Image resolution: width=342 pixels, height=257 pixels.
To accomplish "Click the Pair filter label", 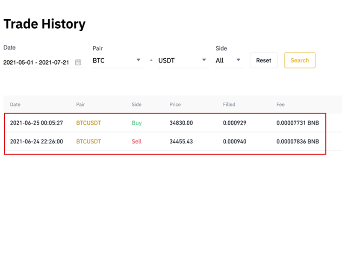I will pos(98,48).
